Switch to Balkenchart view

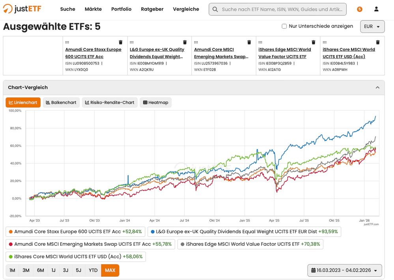click(x=61, y=102)
